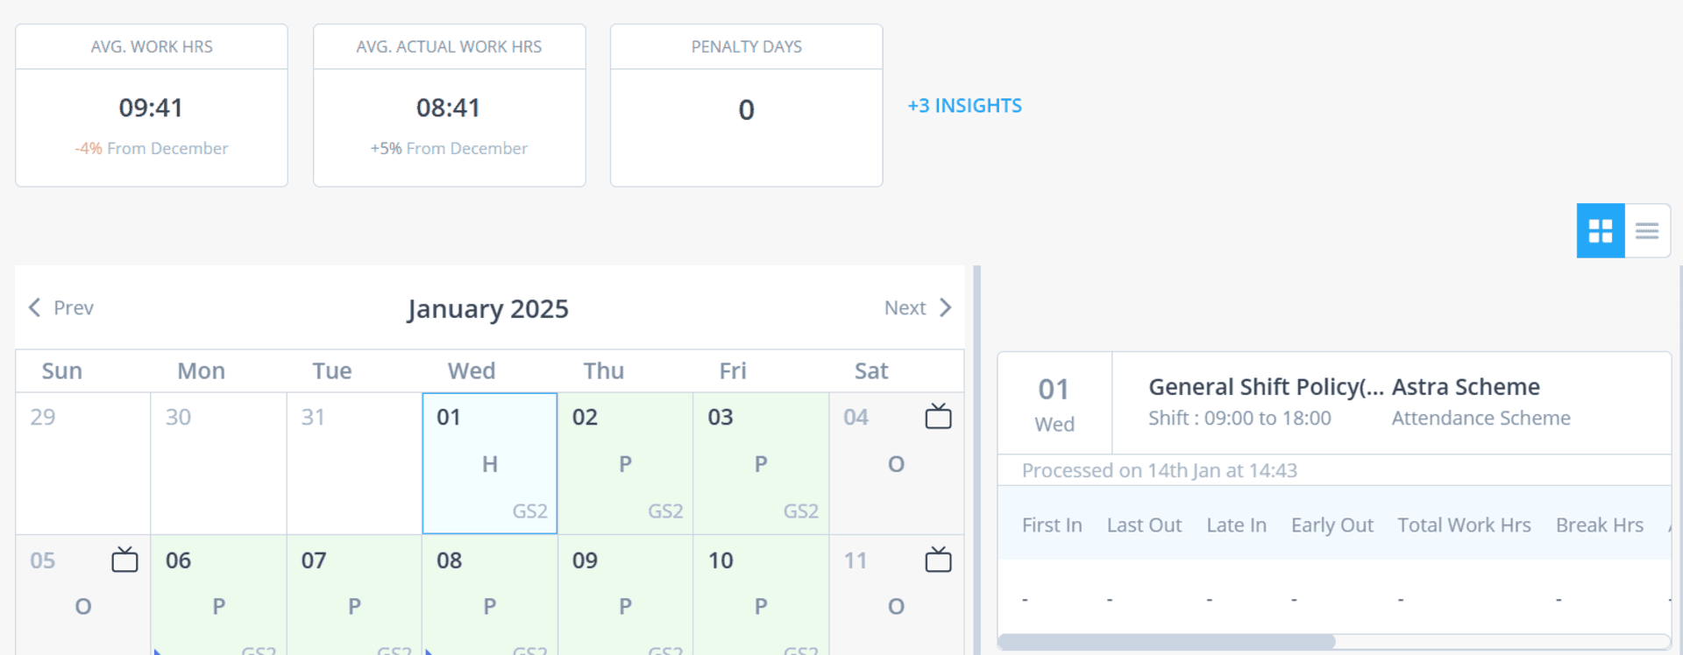Select January 03 present day cell
Viewport: 1683px width, 655px height.
(761, 463)
